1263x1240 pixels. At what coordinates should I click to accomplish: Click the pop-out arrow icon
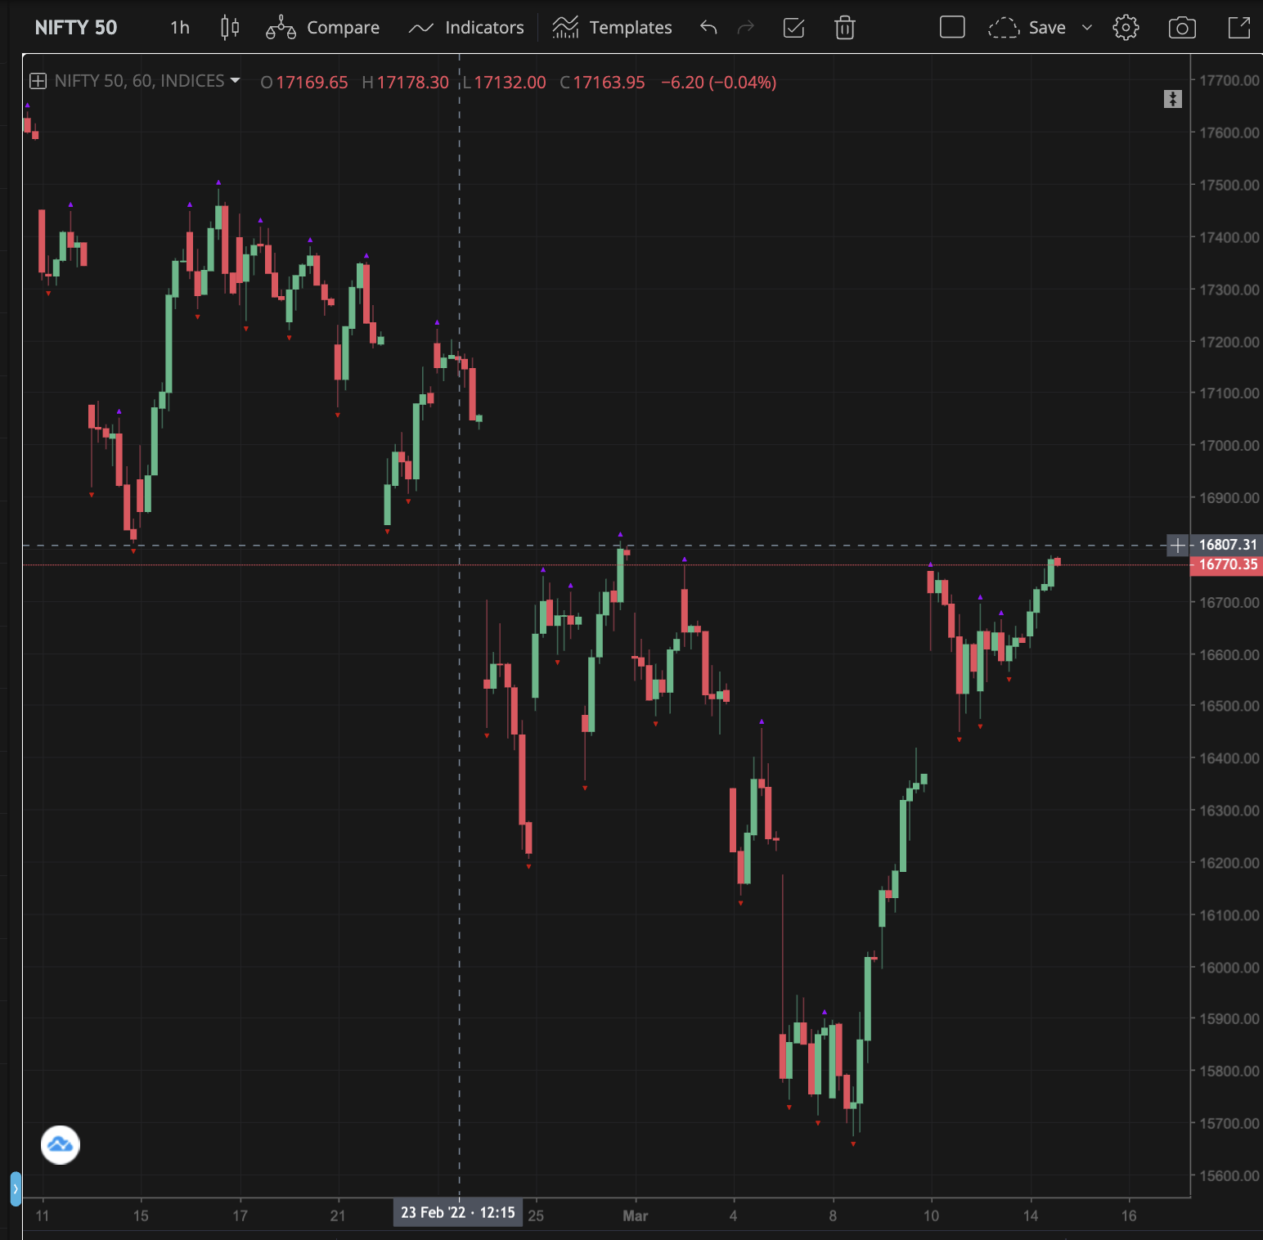(1239, 28)
